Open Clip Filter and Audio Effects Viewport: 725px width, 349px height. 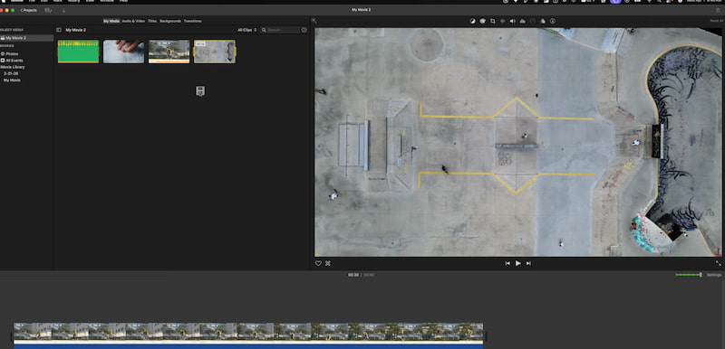point(542,21)
